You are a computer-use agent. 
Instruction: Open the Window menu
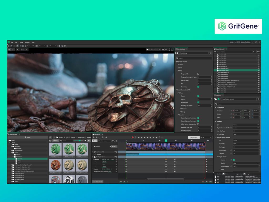coord(27,42)
